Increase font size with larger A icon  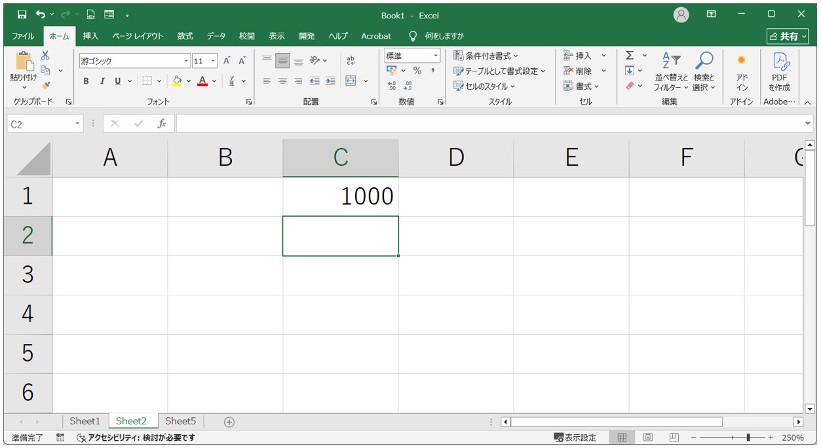(227, 61)
